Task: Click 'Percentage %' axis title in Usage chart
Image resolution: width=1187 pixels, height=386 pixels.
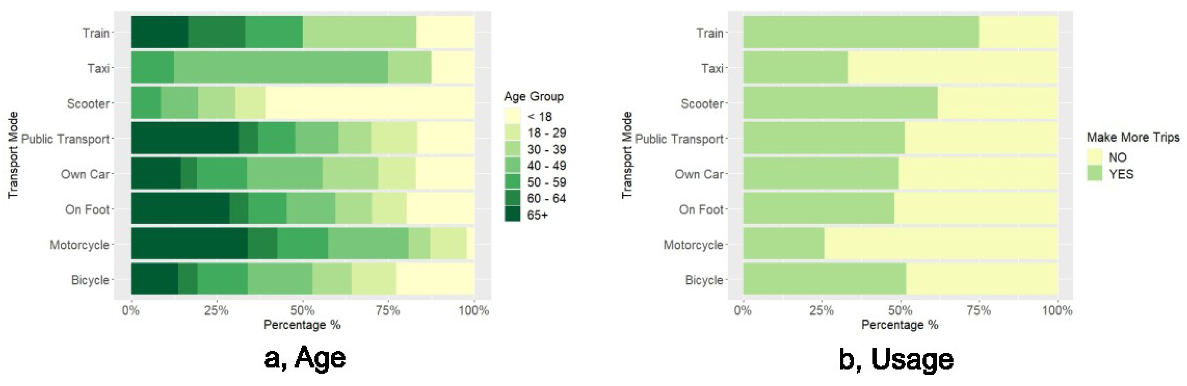Action: pos(899,325)
